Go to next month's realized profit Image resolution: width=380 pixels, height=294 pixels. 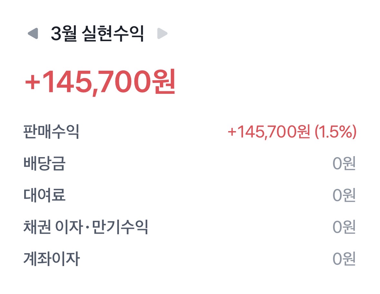point(162,33)
